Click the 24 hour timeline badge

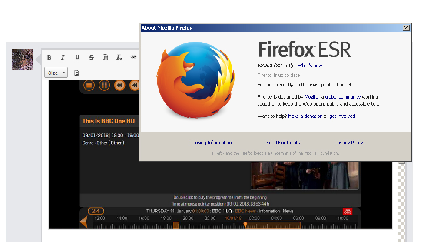tap(96, 211)
